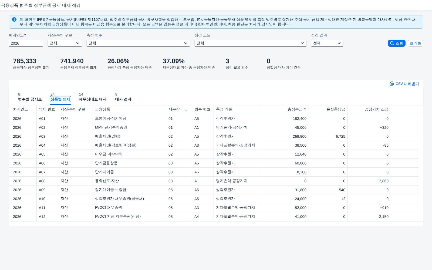Click the 26.06% 공정가치 측정 비중 figure
432x270 pixels.
point(119,61)
